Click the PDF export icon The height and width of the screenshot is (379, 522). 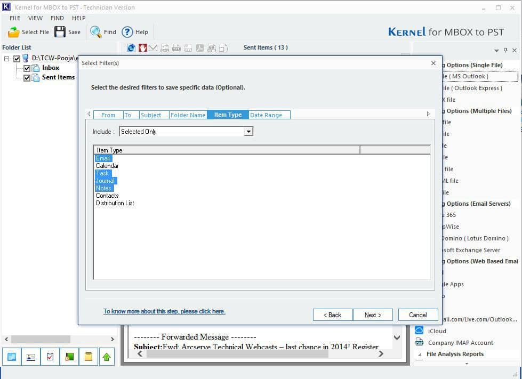click(x=200, y=48)
